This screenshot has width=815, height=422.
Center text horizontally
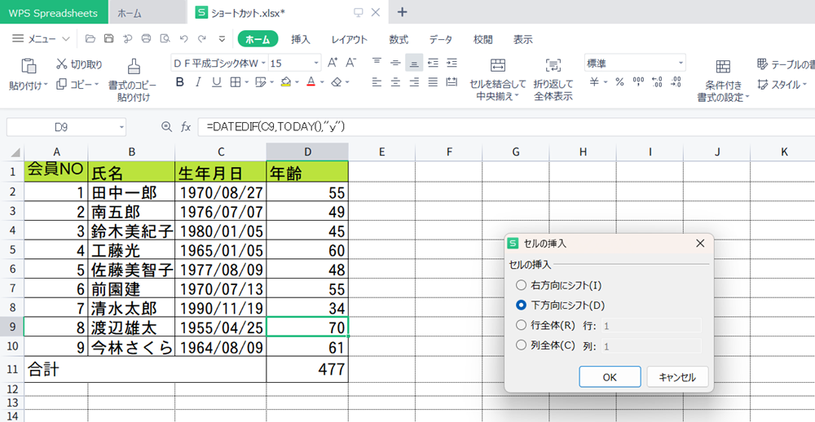point(395,82)
